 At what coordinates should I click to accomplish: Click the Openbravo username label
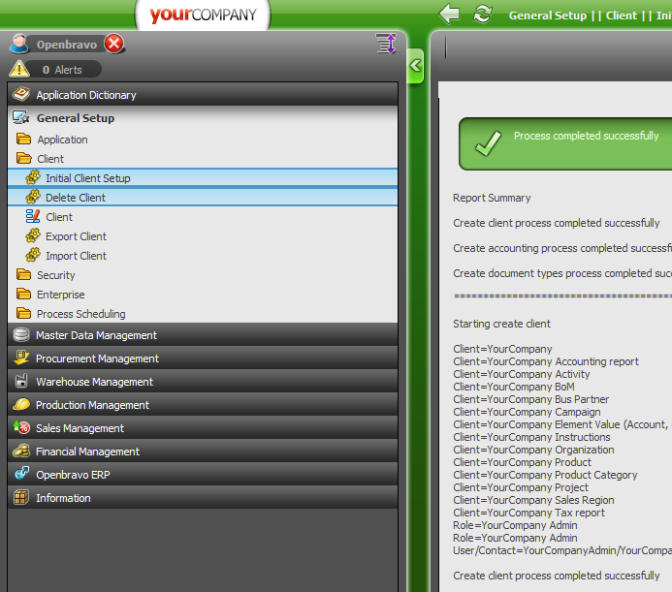67,45
